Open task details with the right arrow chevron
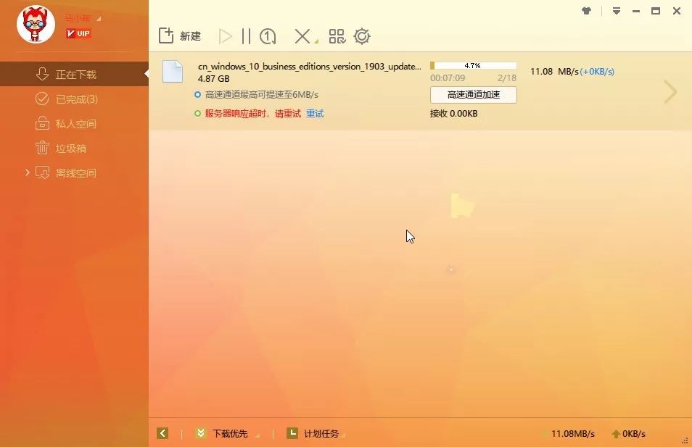This screenshot has width=692, height=447. tap(670, 92)
